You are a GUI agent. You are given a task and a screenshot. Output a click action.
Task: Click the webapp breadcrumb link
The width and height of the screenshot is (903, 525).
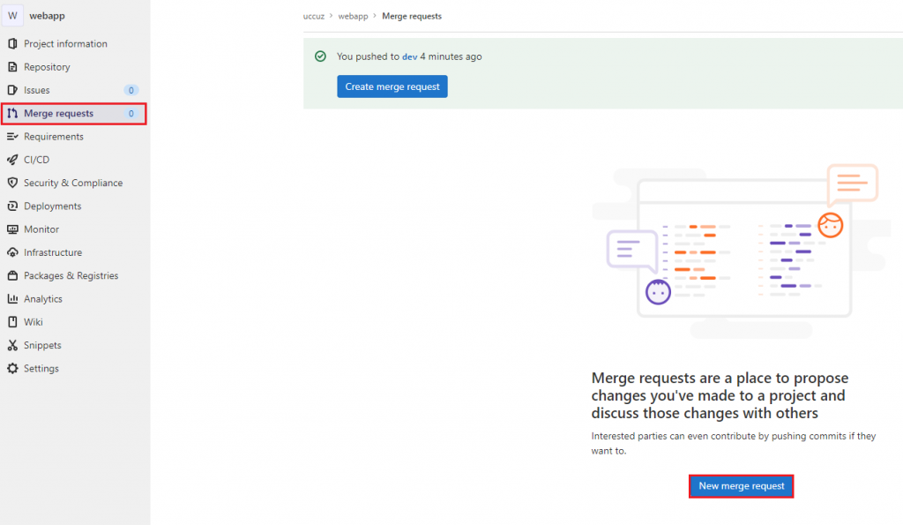pos(353,16)
